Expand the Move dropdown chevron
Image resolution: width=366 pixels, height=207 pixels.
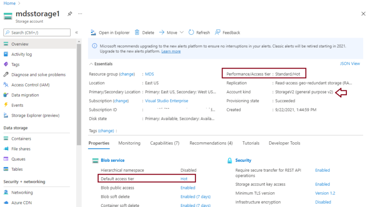182,32
